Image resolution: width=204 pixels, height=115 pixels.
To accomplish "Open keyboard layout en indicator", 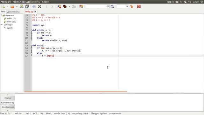I will 171,2.
